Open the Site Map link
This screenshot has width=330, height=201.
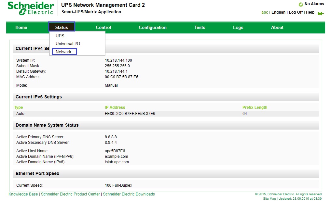[x=269, y=199]
